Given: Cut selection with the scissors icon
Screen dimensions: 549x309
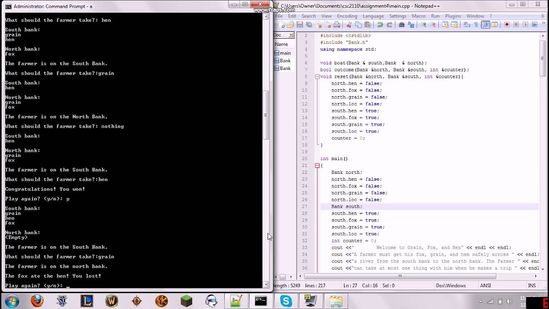Looking at the screenshot, I should [x=349, y=25].
